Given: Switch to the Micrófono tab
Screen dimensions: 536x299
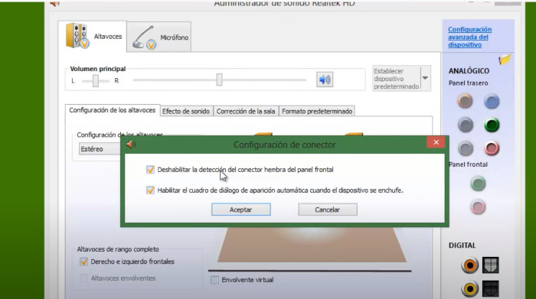Looking at the screenshot, I should pyautogui.click(x=159, y=37).
